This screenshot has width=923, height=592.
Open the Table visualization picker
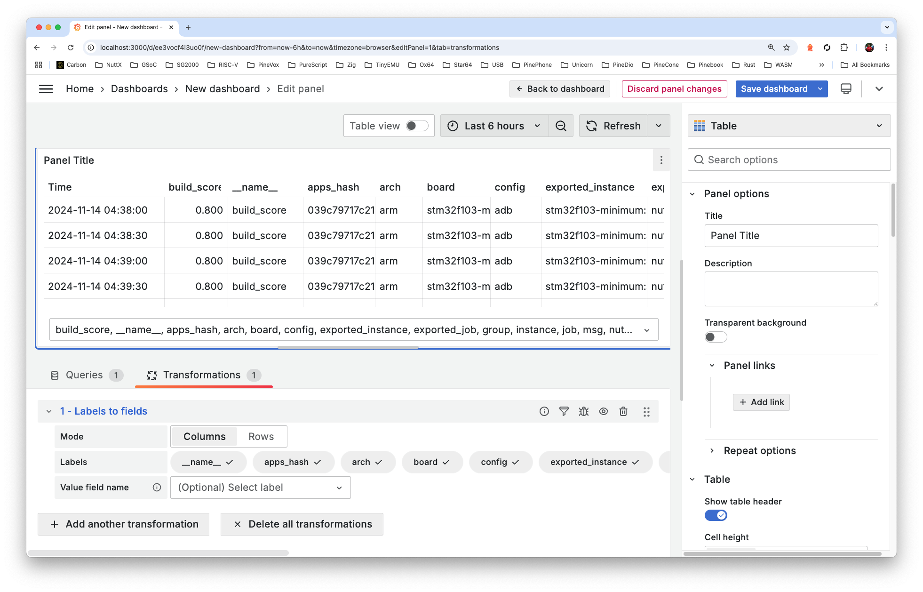[x=789, y=126]
